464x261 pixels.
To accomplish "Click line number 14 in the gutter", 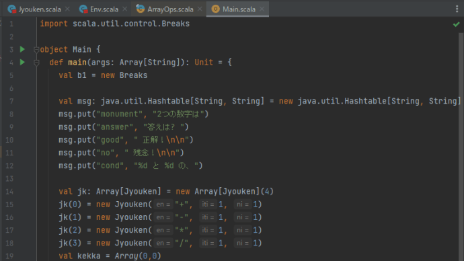I will coord(9,192).
